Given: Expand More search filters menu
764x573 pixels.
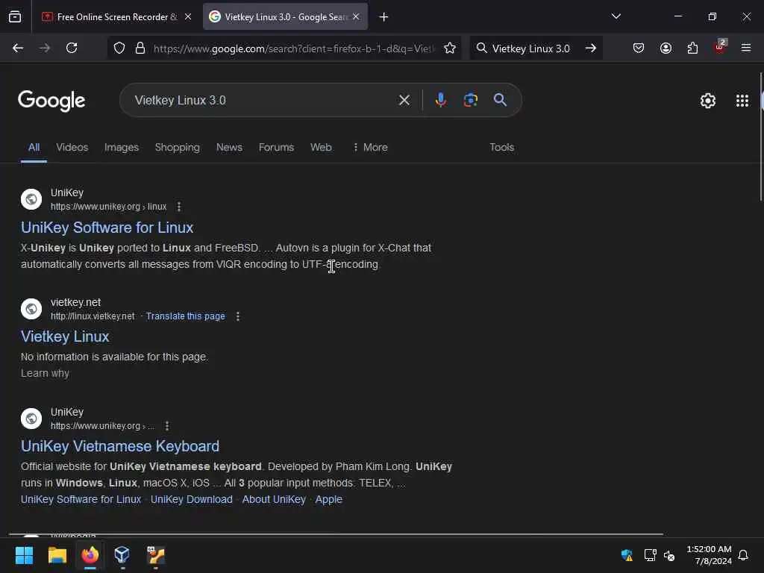Looking at the screenshot, I should (370, 147).
